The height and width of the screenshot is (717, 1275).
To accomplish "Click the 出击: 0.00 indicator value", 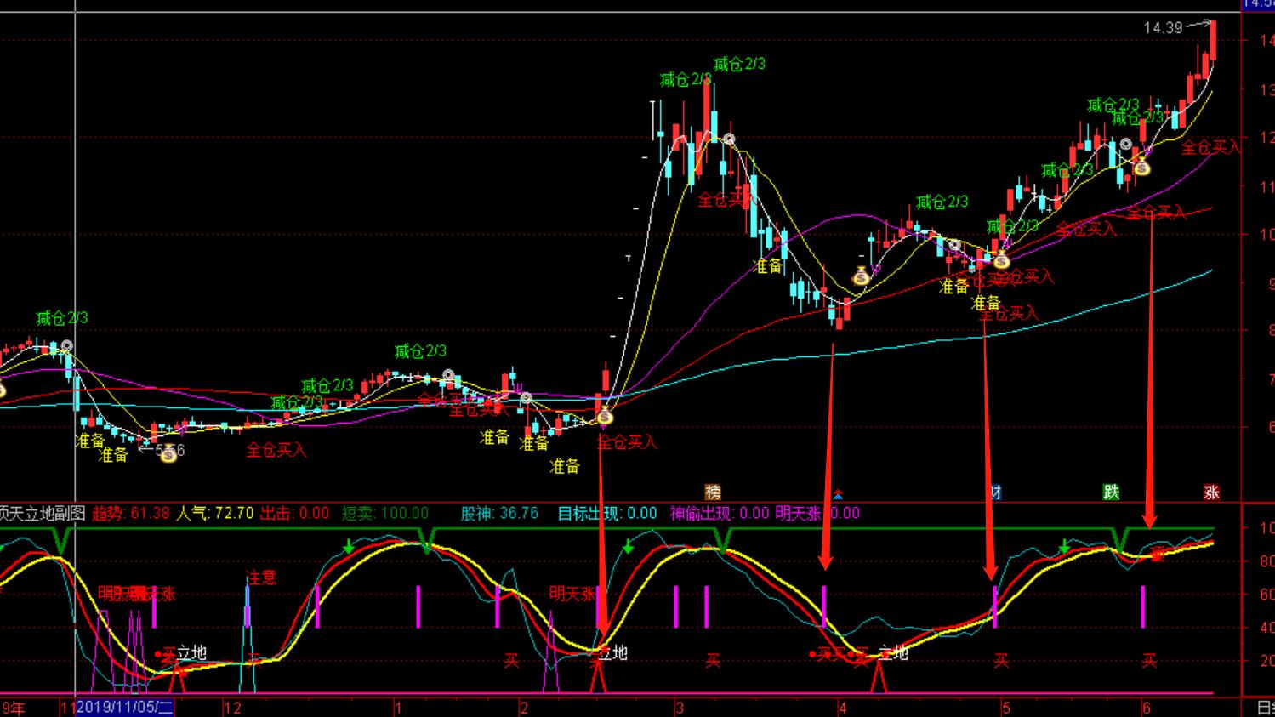I will tap(294, 513).
